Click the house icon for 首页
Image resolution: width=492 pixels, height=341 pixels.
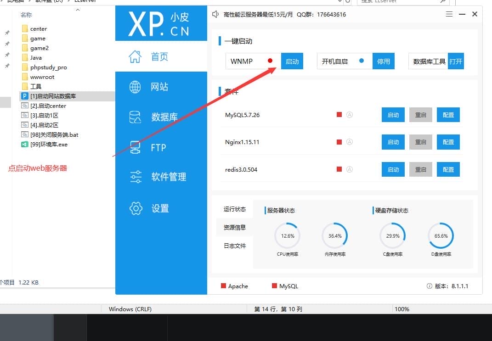pos(135,56)
